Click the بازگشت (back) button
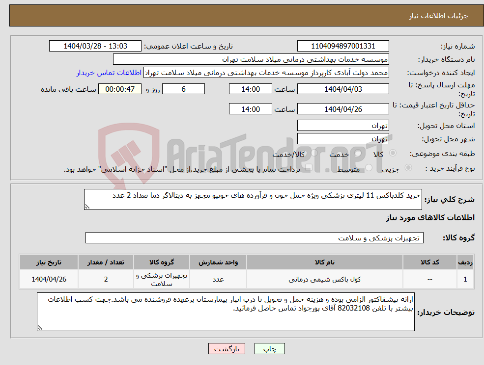Image resolution: width=484 pixels, height=365 pixels. (x=227, y=349)
